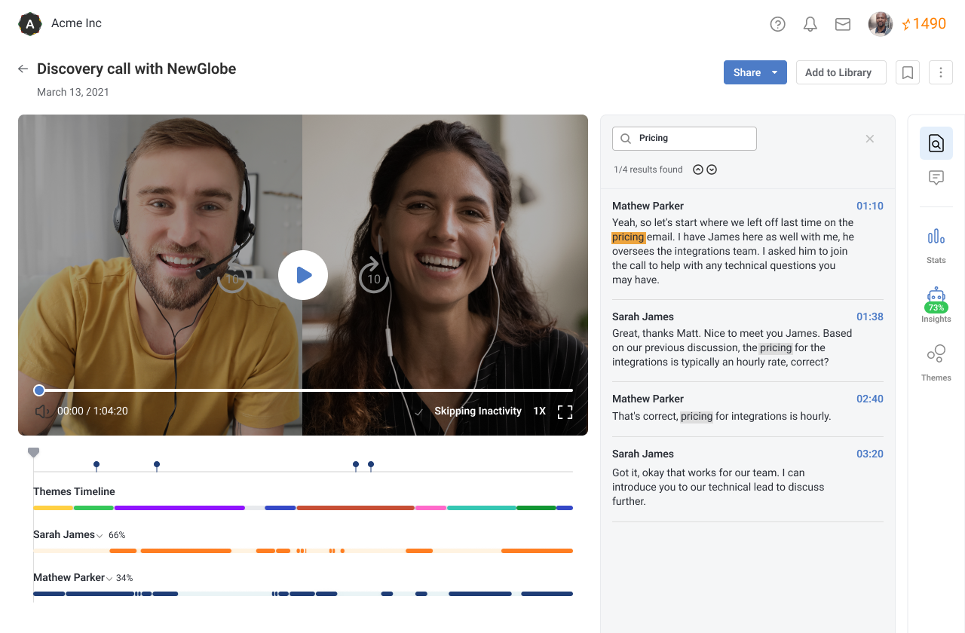The image size is (965, 633).
Task: Jump to timestamp 01:38 via link
Action: tap(869, 316)
